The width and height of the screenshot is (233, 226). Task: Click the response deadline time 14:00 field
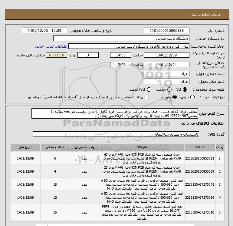pos(121,55)
